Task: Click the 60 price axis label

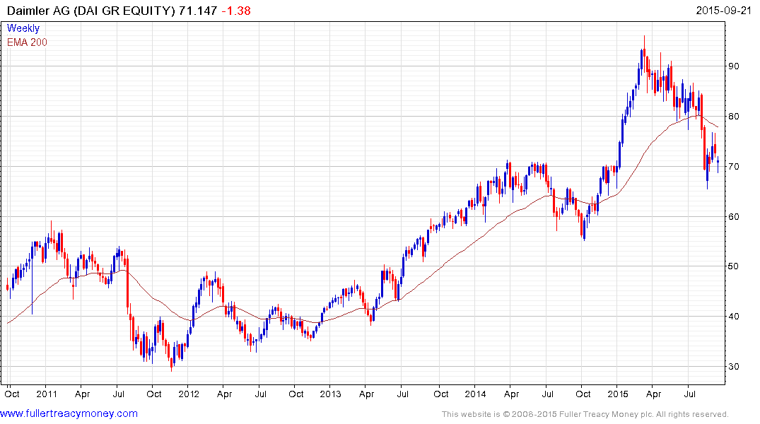Action: pos(734,216)
